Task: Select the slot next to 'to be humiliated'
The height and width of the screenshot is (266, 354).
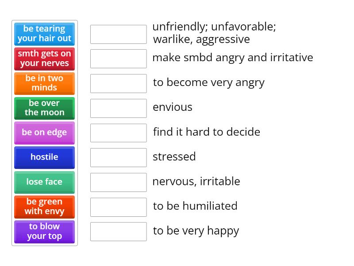Action: [x=118, y=207]
